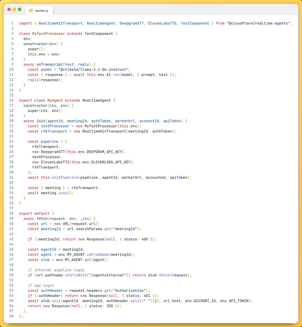The height and width of the screenshot is (327, 302).
Task: Click the "const pipeline = [" line
Action: click(47, 141)
